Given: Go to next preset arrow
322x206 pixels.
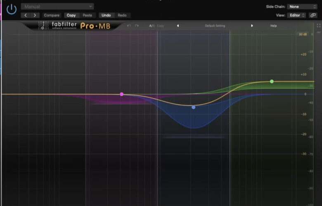Looking at the screenshot, I should click(35, 15).
